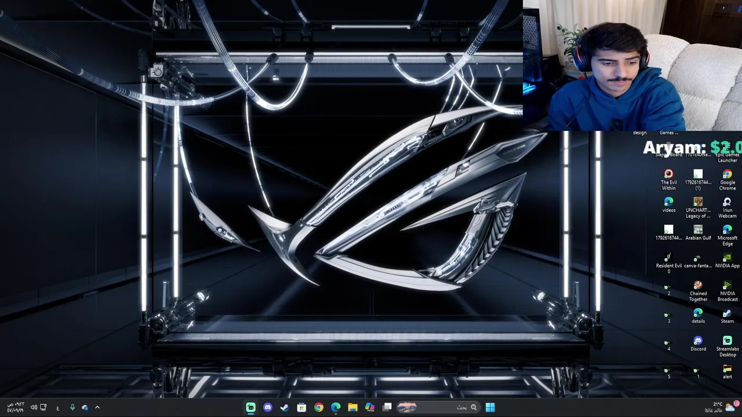The height and width of the screenshot is (417, 742).
Task: Open Discord from the taskbar
Action: coord(267,408)
